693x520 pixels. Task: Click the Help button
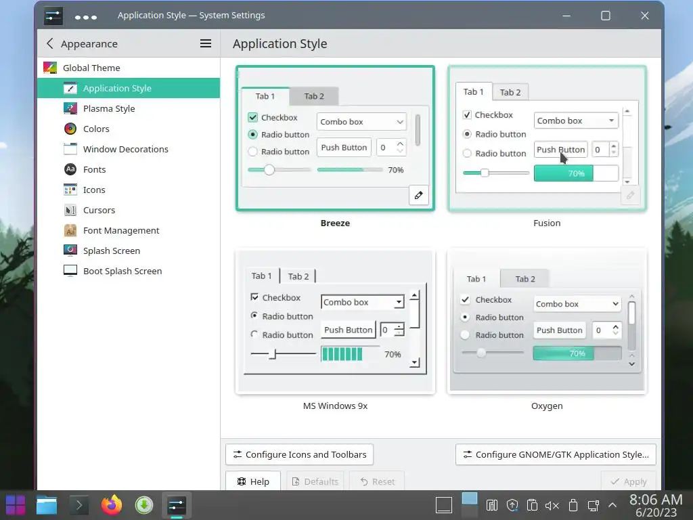253,481
